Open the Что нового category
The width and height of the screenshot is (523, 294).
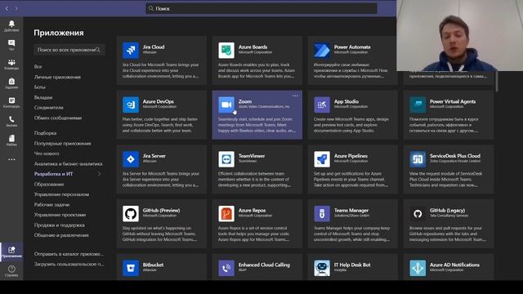[47, 154]
